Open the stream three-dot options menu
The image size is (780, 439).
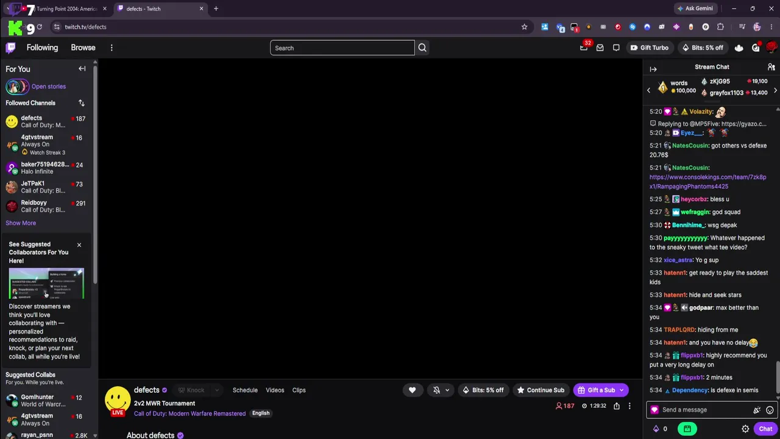629,406
